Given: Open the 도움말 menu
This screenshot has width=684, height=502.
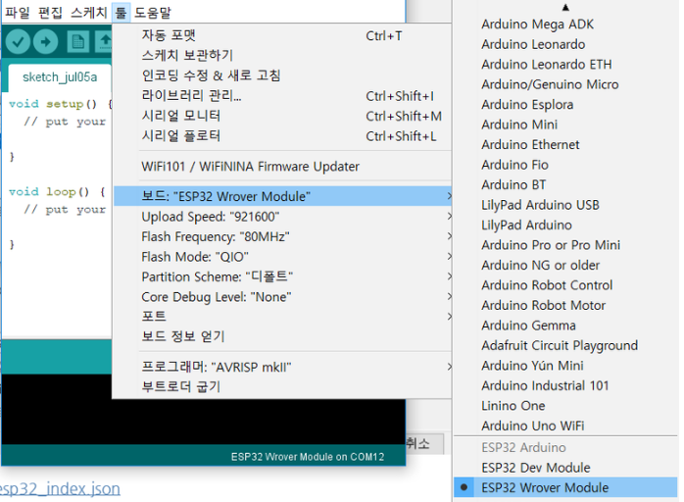Looking at the screenshot, I should [x=152, y=12].
